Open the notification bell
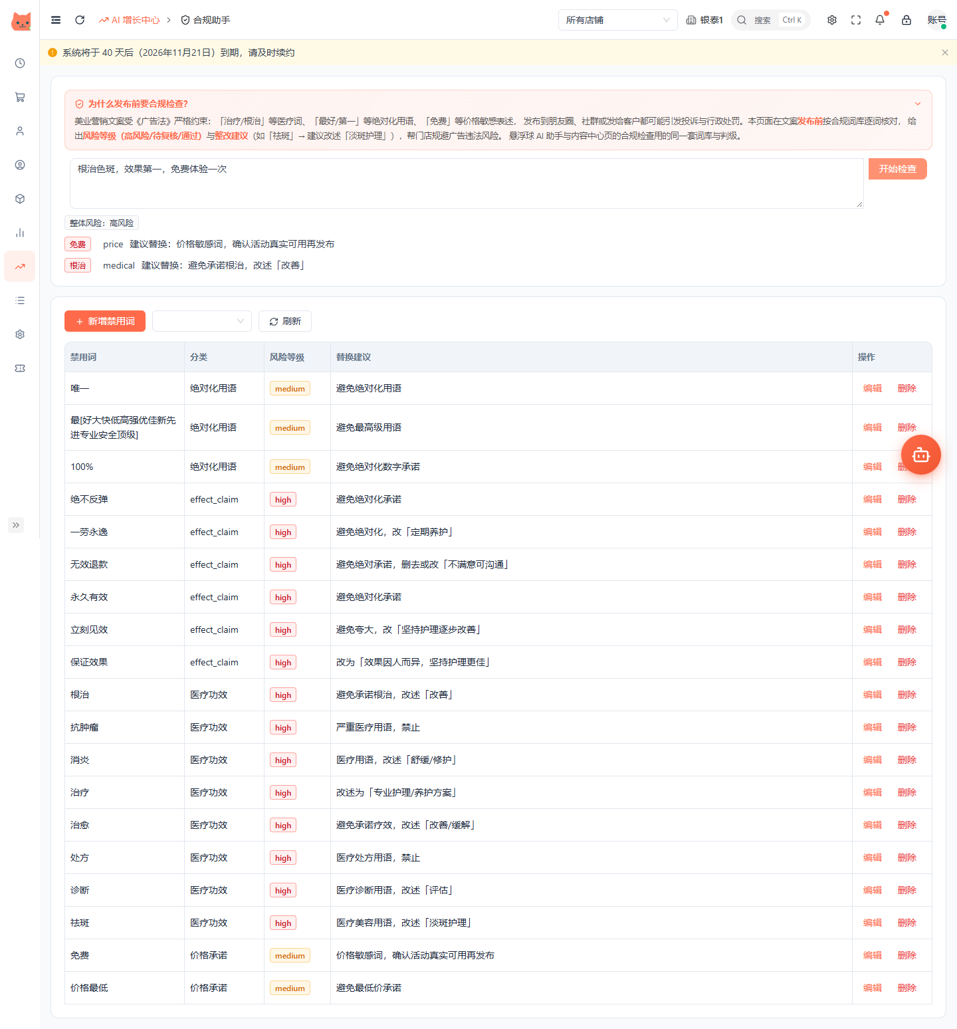 pos(880,20)
